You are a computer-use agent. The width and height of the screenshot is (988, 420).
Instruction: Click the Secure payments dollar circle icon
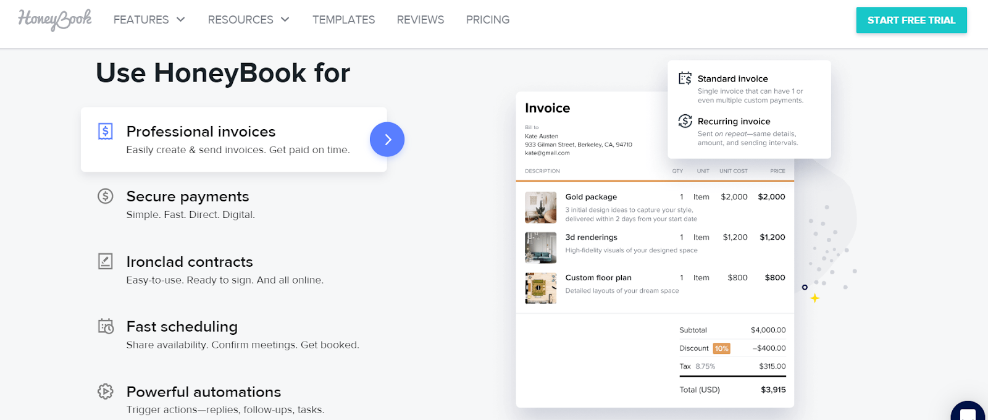pos(106,196)
